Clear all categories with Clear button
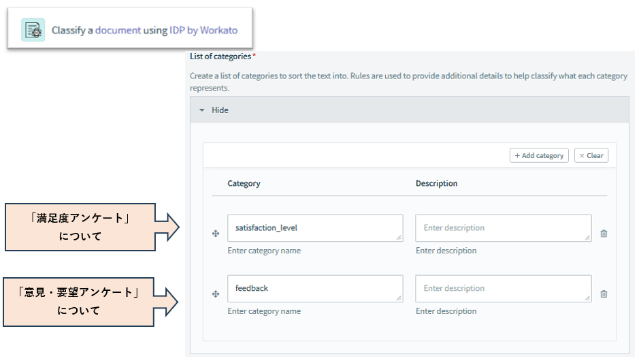Screen dimensions: 641x363 pyautogui.click(x=591, y=155)
